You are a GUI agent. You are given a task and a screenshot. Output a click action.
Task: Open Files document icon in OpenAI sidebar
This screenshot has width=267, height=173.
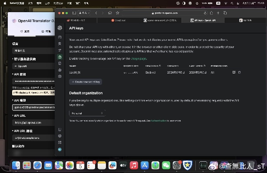[x=60, y=63]
